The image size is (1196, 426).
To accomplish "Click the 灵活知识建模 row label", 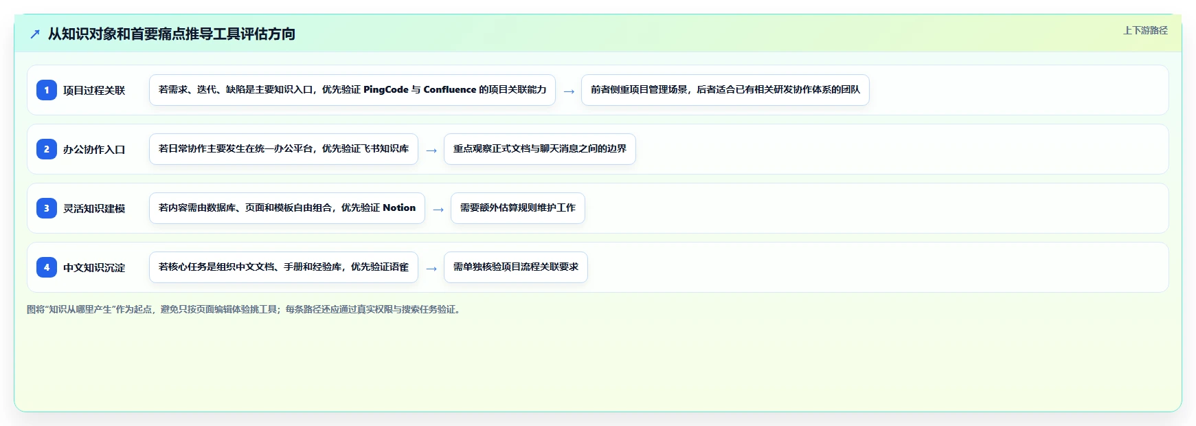I will pos(94,208).
